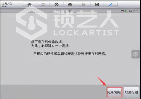Click the 取消检测 button
The image size is (141, 99).
point(131,92)
